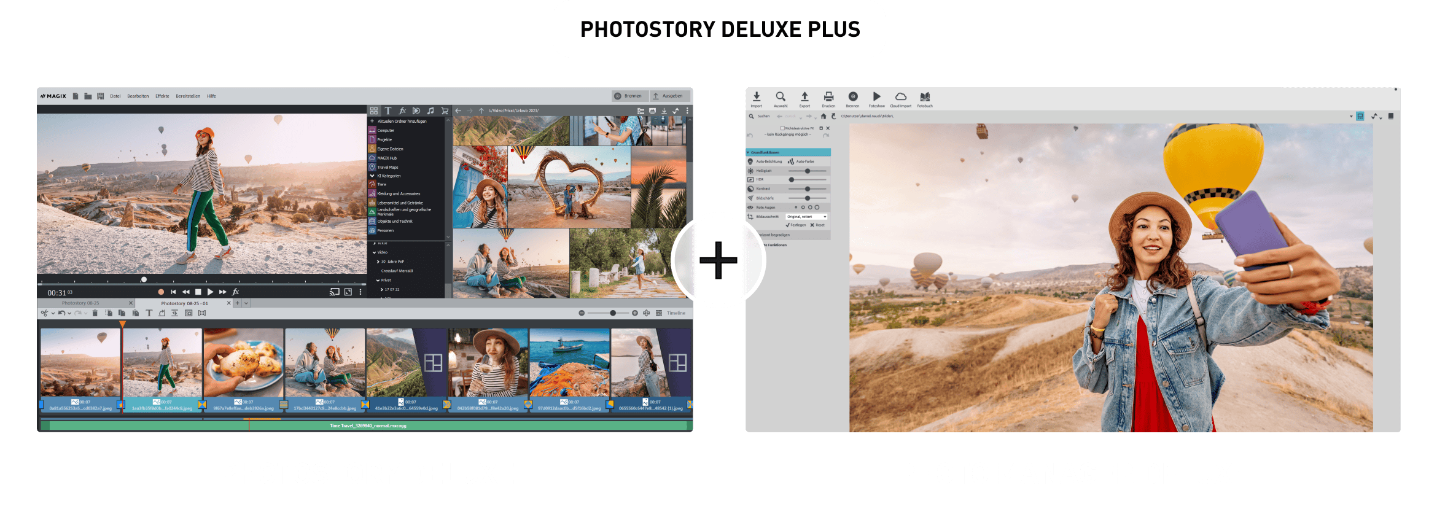
Task: Stop playback in the preview monitor
Action: (198, 292)
